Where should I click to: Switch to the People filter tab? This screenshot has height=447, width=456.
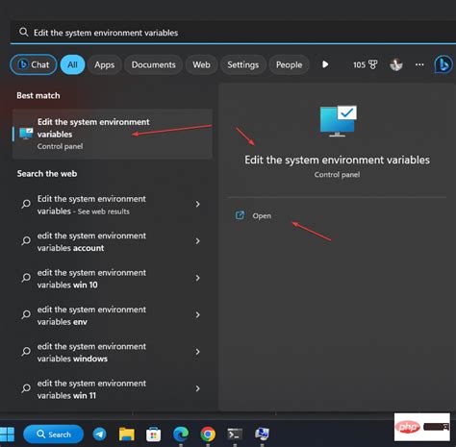289,64
